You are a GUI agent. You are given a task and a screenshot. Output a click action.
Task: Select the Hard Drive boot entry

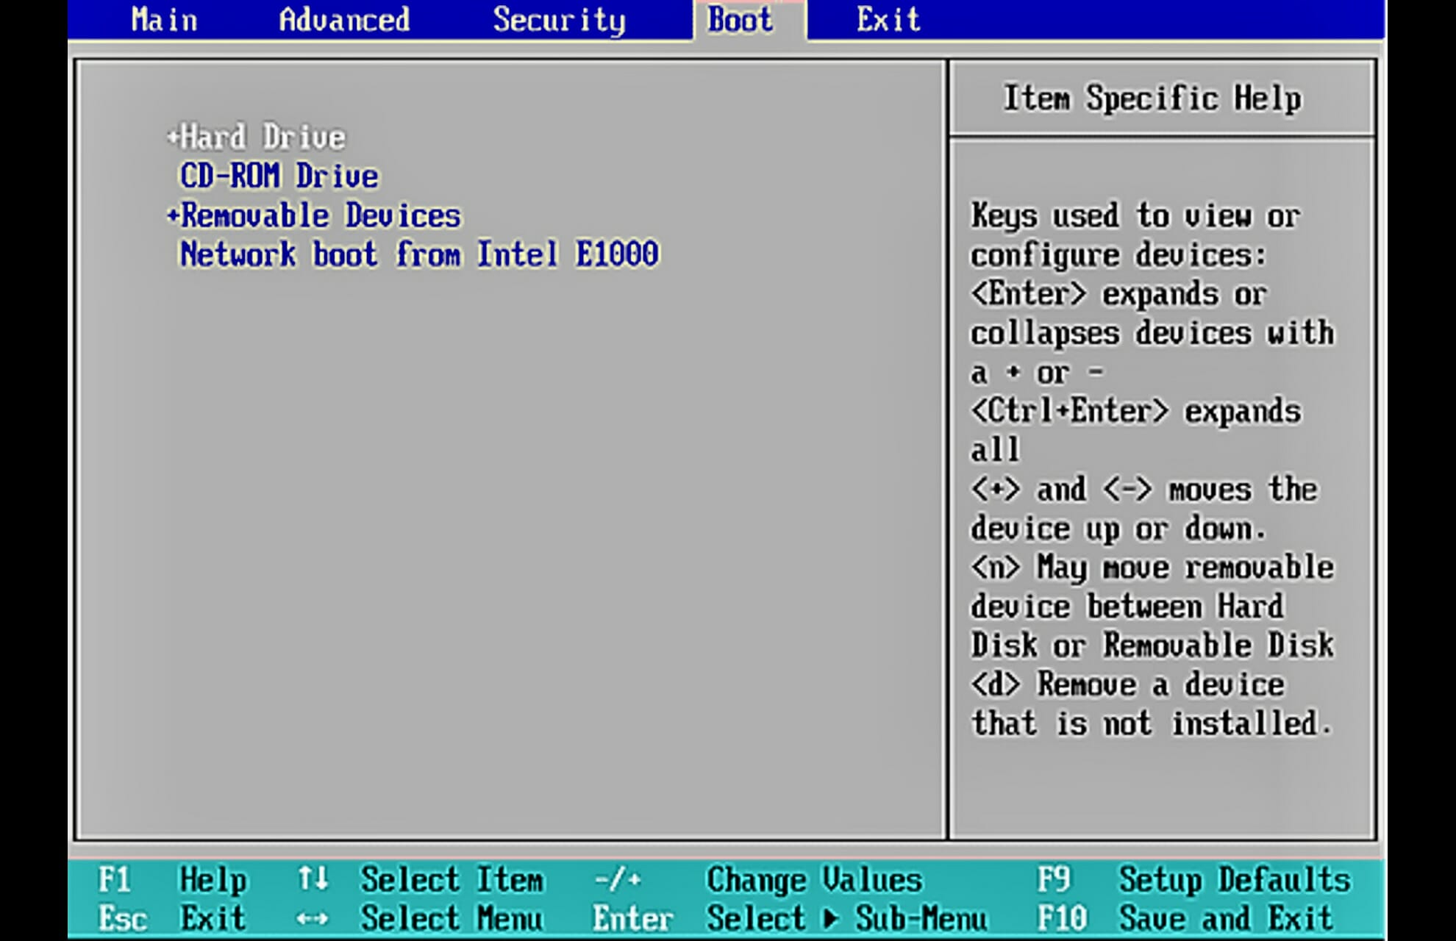(x=263, y=137)
